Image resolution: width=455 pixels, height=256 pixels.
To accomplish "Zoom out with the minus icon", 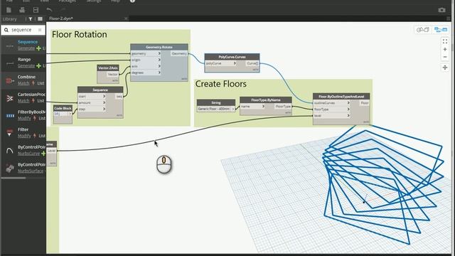I will (x=445, y=57).
